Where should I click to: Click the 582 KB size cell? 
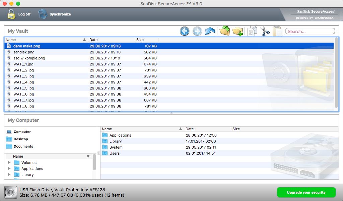(x=150, y=52)
